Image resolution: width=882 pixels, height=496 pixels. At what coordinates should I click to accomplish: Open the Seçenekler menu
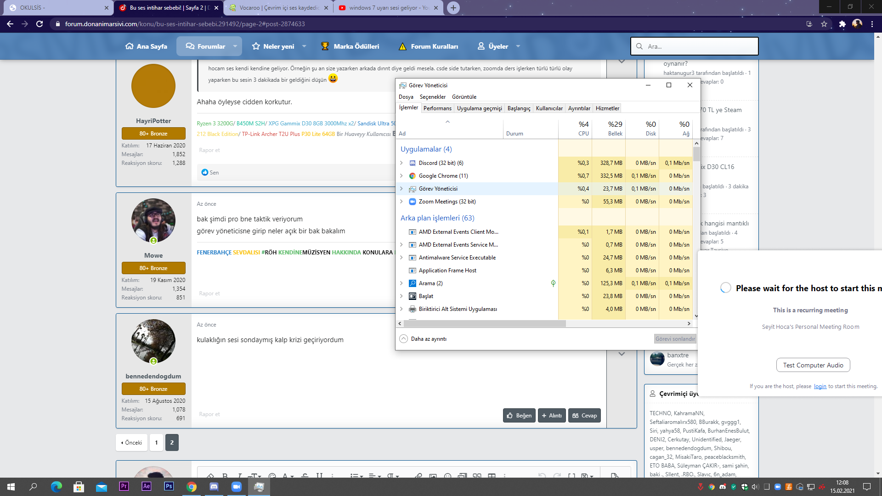pos(432,97)
